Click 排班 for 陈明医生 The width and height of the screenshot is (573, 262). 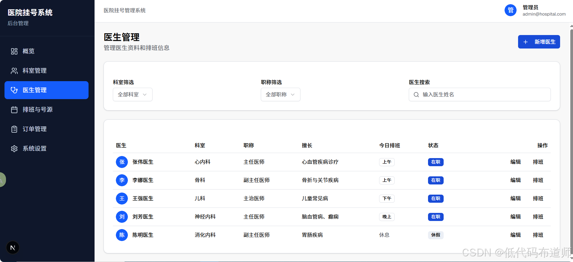click(538, 235)
